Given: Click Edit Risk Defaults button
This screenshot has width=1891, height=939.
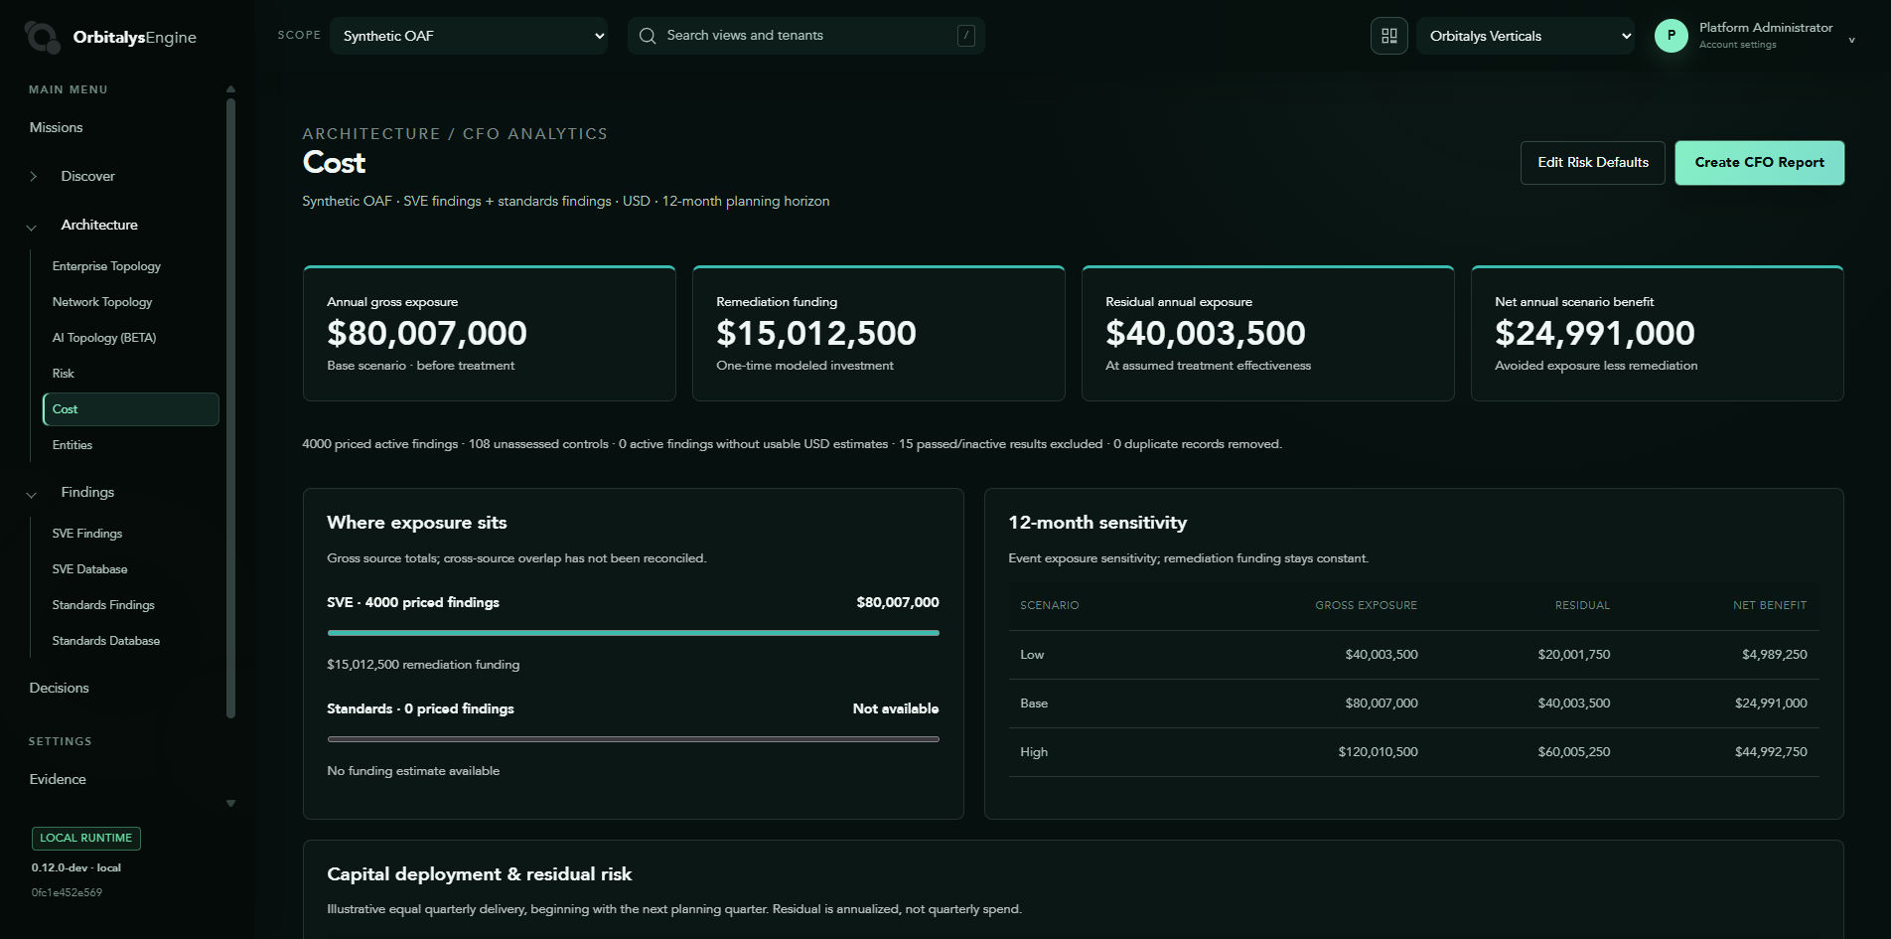Looking at the screenshot, I should click(x=1593, y=163).
